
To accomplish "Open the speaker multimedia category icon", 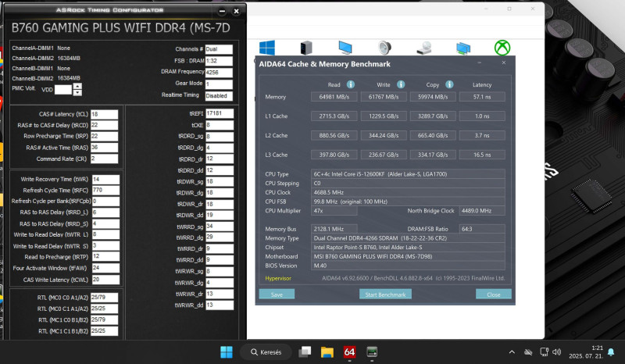I will tap(384, 48).
